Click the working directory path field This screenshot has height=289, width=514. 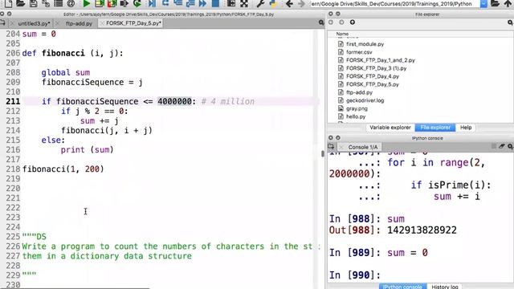pyautogui.click(x=394, y=3)
